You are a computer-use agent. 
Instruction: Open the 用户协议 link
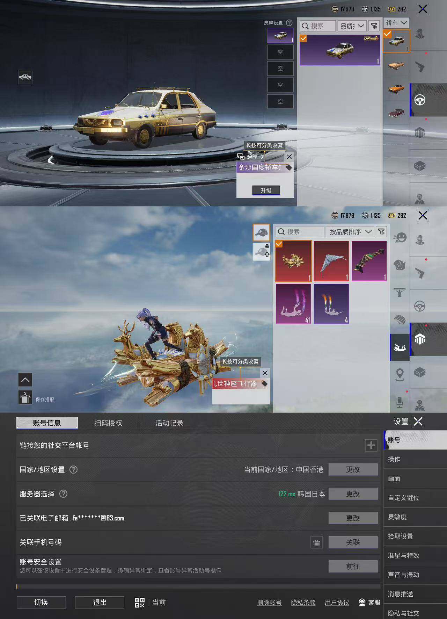337,602
